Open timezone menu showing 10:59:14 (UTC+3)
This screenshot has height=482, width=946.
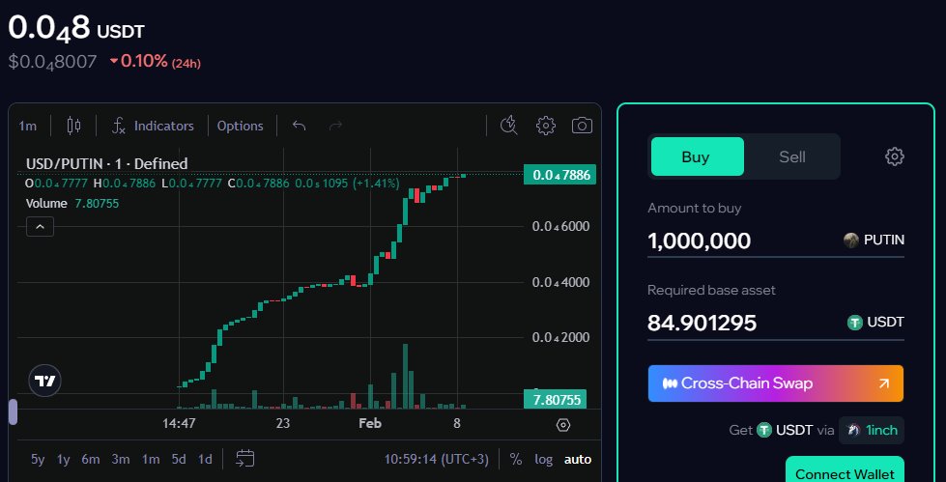[x=436, y=459]
